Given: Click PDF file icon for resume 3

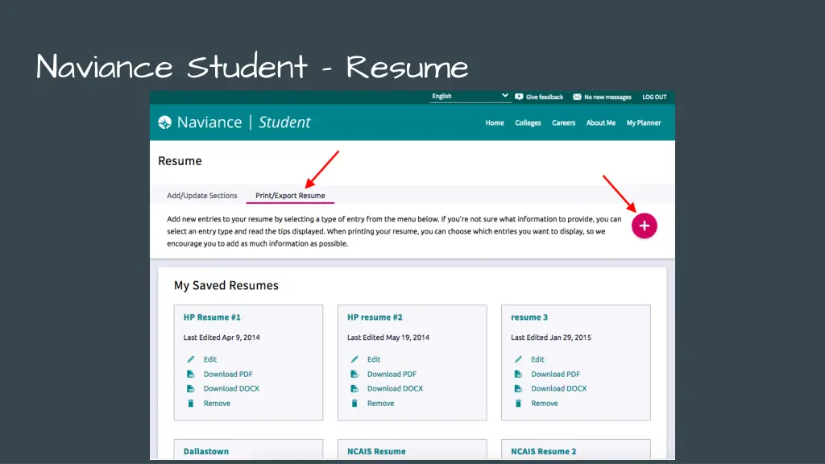Looking at the screenshot, I should (x=518, y=374).
